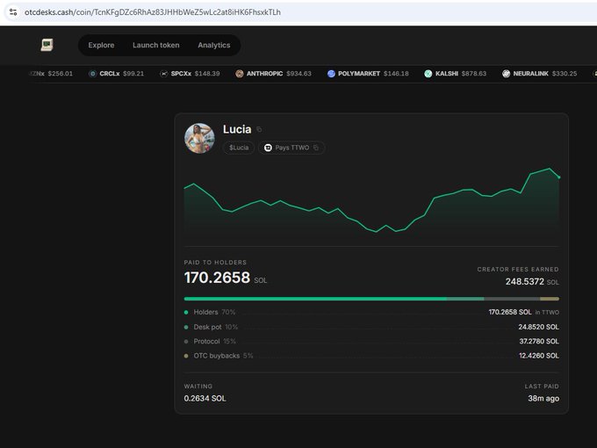Copy icon inside Pays TTWO badge

tap(316, 148)
